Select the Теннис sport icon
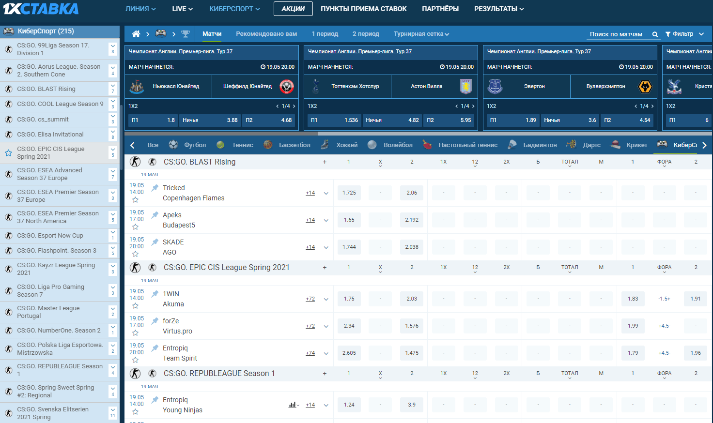The height and width of the screenshot is (423, 713). (x=220, y=145)
